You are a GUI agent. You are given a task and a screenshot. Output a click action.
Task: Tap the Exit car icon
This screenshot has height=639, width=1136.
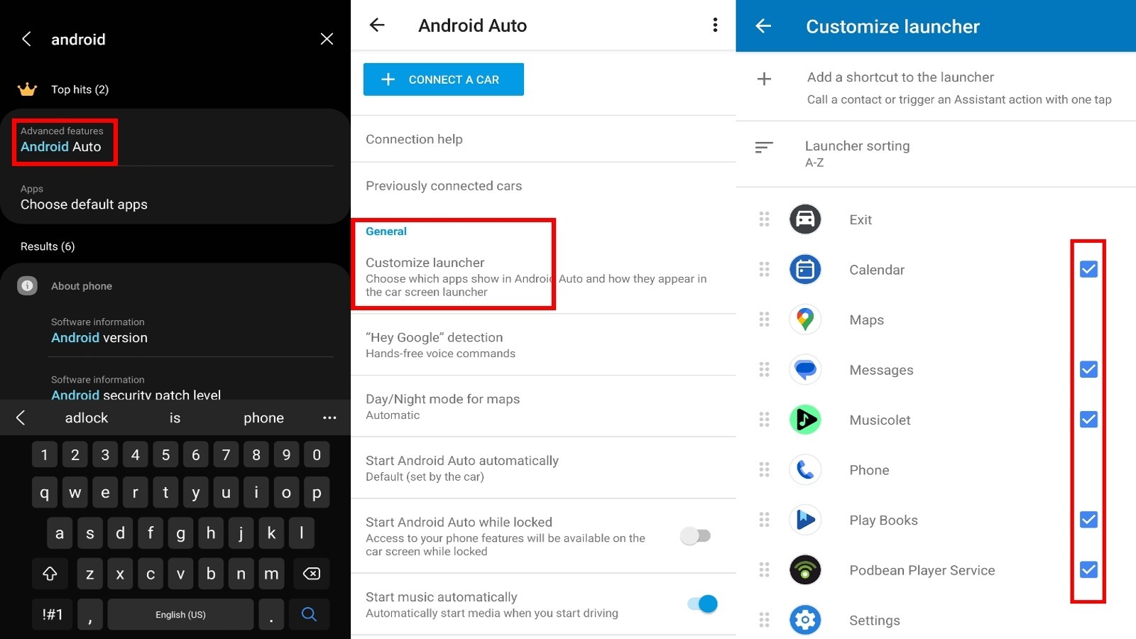tap(805, 219)
